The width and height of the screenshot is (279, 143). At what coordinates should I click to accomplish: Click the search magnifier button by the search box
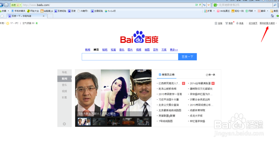tap(275, 5)
